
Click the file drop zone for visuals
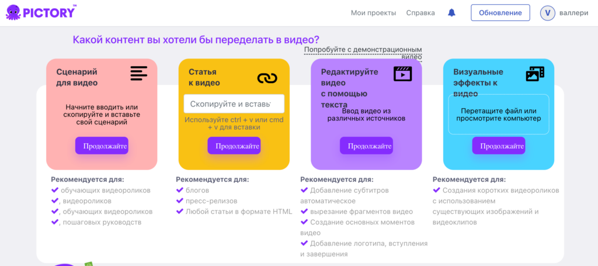tap(498, 114)
